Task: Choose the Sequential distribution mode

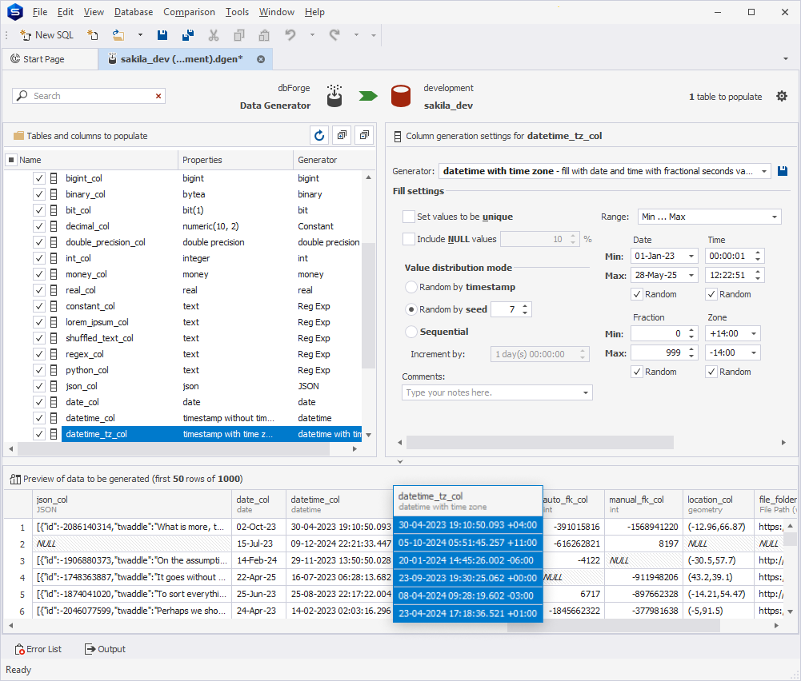Action: [x=411, y=332]
